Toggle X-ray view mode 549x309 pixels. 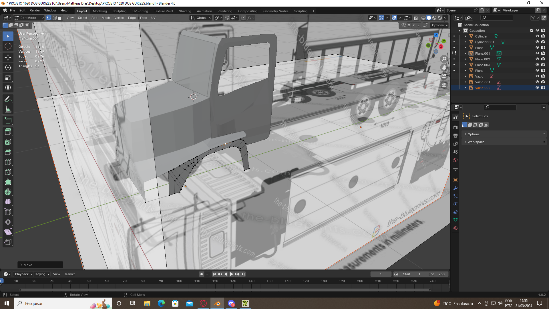416,18
